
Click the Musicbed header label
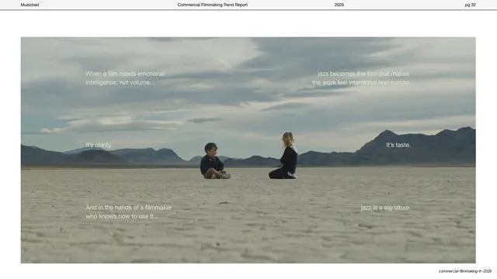(30, 5)
